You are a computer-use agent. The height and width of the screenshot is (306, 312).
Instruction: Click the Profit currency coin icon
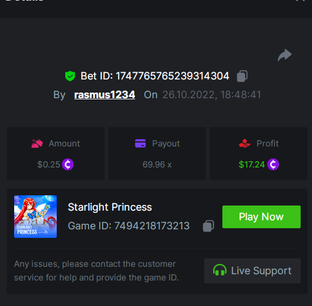[x=273, y=165]
